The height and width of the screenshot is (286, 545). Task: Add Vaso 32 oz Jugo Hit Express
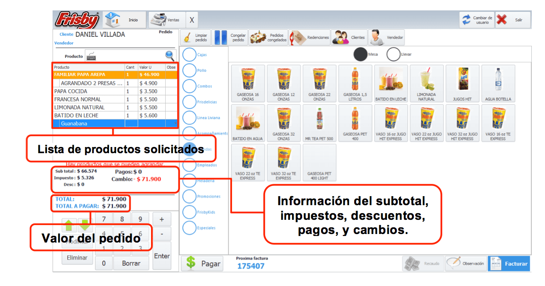(x=462, y=123)
